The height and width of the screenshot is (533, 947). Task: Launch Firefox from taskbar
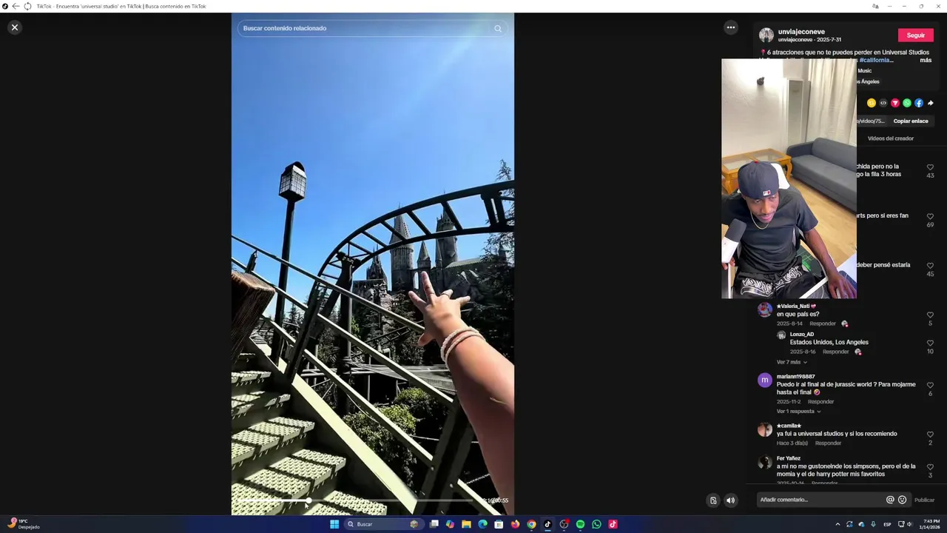tap(515, 524)
